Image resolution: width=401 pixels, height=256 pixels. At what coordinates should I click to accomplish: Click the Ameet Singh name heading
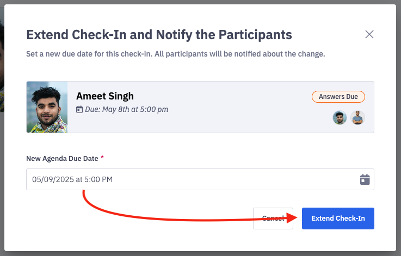[105, 96]
